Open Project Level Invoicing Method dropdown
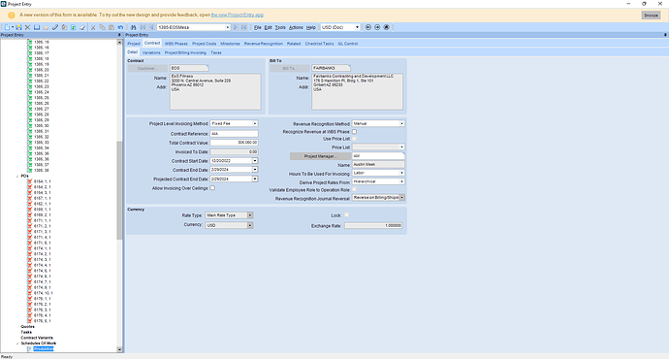669x359 pixels. 255,123
